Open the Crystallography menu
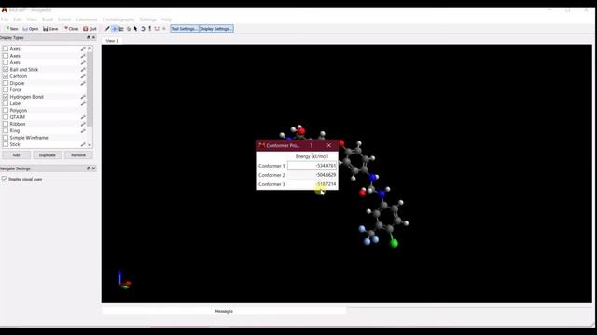Image resolution: width=597 pixels, height=335 pixels. 118,20
